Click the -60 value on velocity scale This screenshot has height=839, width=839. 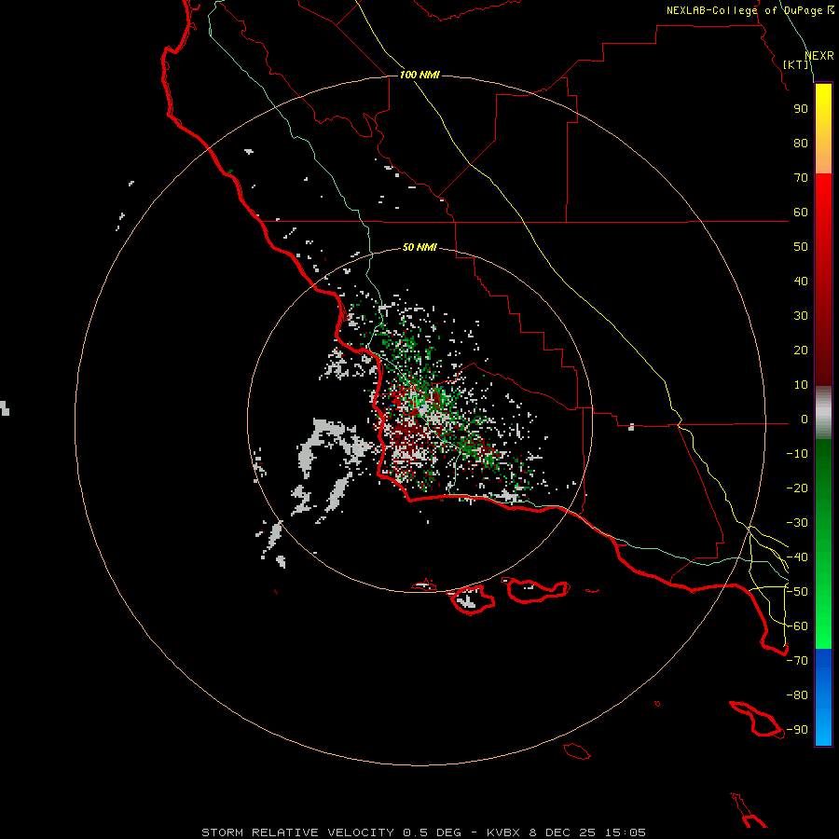pyautogui.click(x=797, y=626)
